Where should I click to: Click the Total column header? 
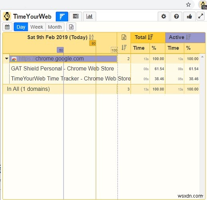[x=148, y=38]
